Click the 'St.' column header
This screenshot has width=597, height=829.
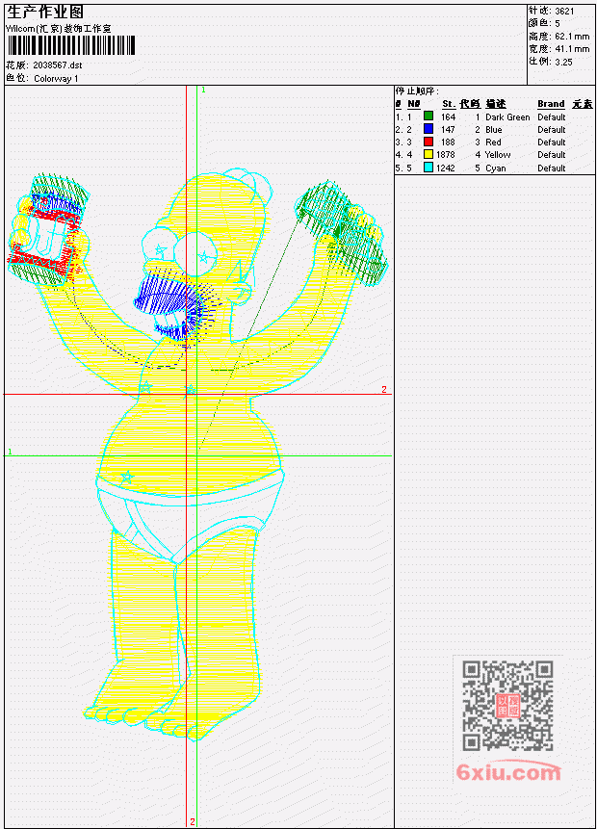click(x=449, y=104)
